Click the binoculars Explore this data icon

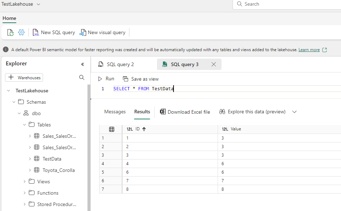pos(222,112)
